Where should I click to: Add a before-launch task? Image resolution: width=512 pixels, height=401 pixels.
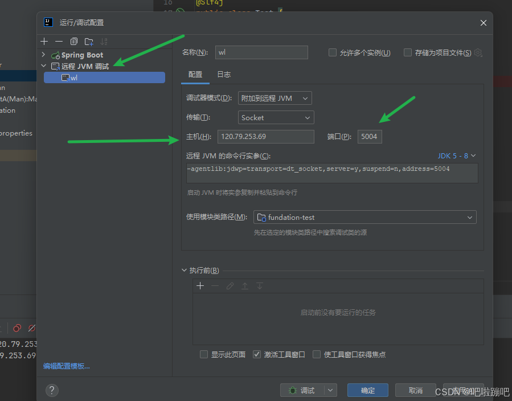click(200, 286)
